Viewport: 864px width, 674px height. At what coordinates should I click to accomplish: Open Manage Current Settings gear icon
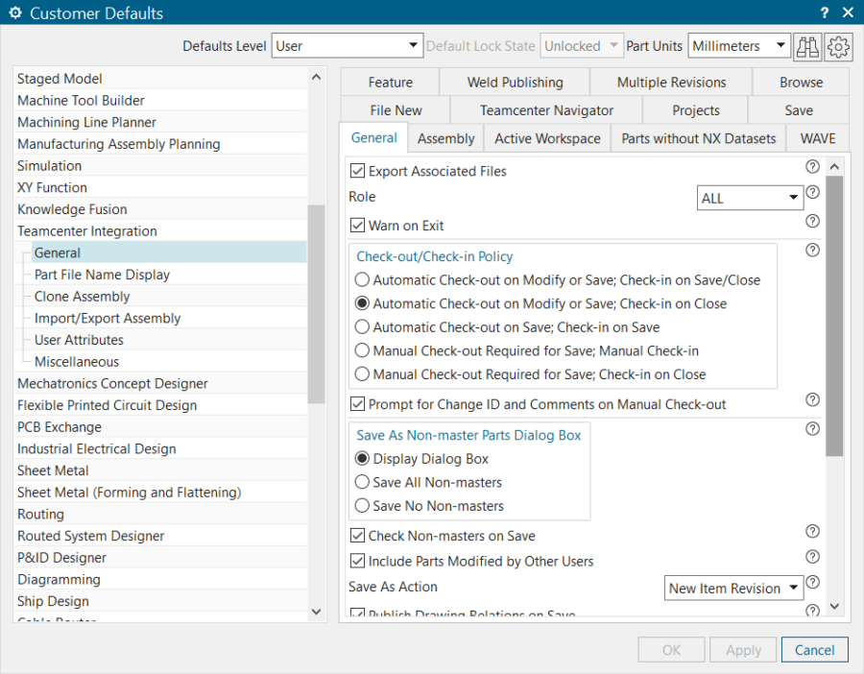[x=838, y=46]
